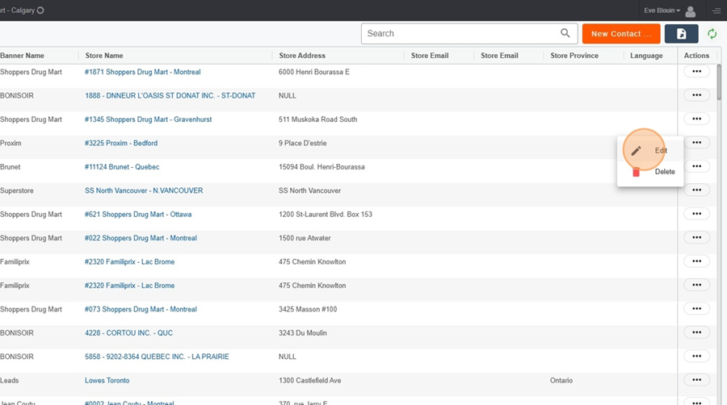Open the 4228 - CORTOU INC. - QUC link
The height and width of the screenshot is (405, 727).
click(x=128, y=333)
